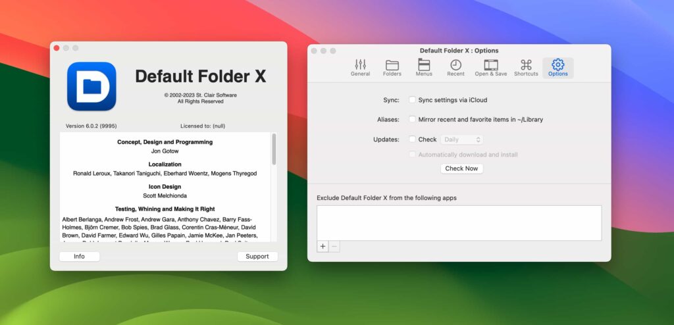The height and width of the screenshot is (325, 674).
Task: Click the 'Default Folder X : Options' window title
Action: 459,51
